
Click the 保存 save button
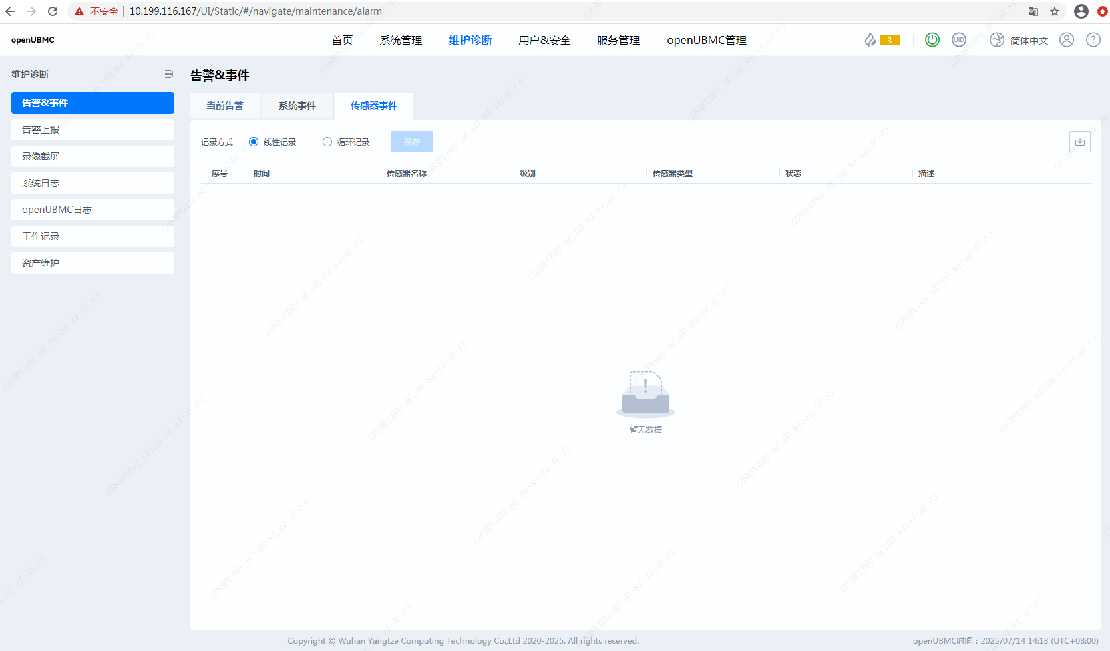point(411,142)
